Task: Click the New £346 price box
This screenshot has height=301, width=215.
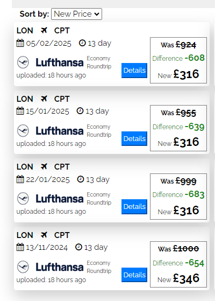Action: (178, 264)
